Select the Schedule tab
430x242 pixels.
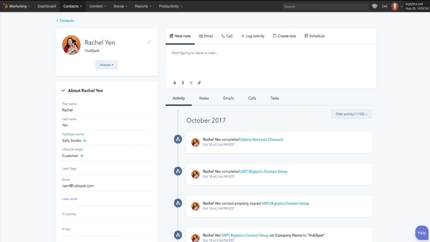click(x=314, y=36)
